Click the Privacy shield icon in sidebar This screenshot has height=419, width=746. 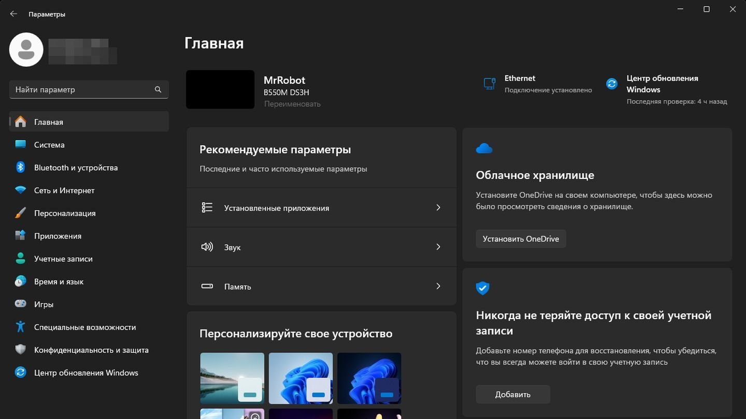(20, 350)
